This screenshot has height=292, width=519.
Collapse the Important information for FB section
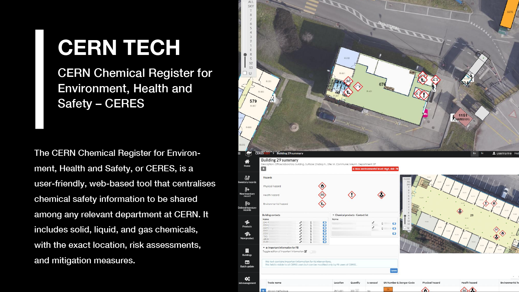click(x=264, y=248)
